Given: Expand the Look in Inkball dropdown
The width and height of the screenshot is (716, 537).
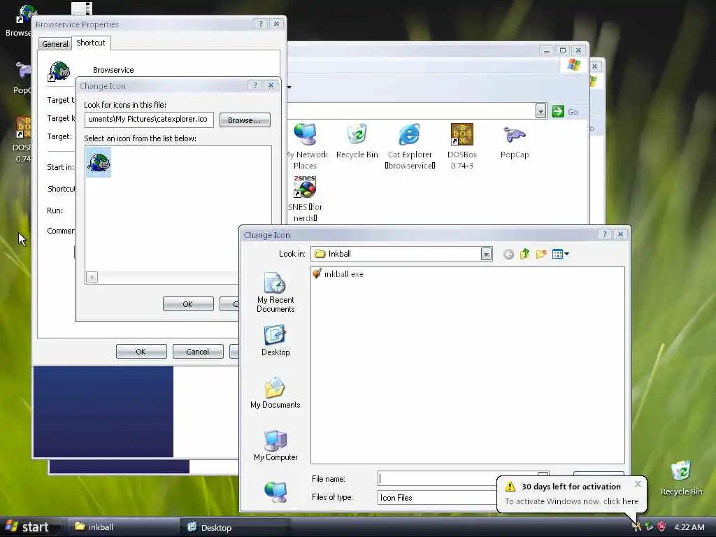Looking at the screenshot, I should 487,254.
